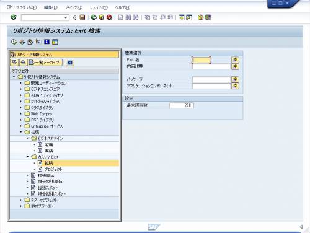Image resolution: width=310 pixels, height=233 pixels.
Task: Select 実装 under ビジネスアドイン
Action: point(49,151)
